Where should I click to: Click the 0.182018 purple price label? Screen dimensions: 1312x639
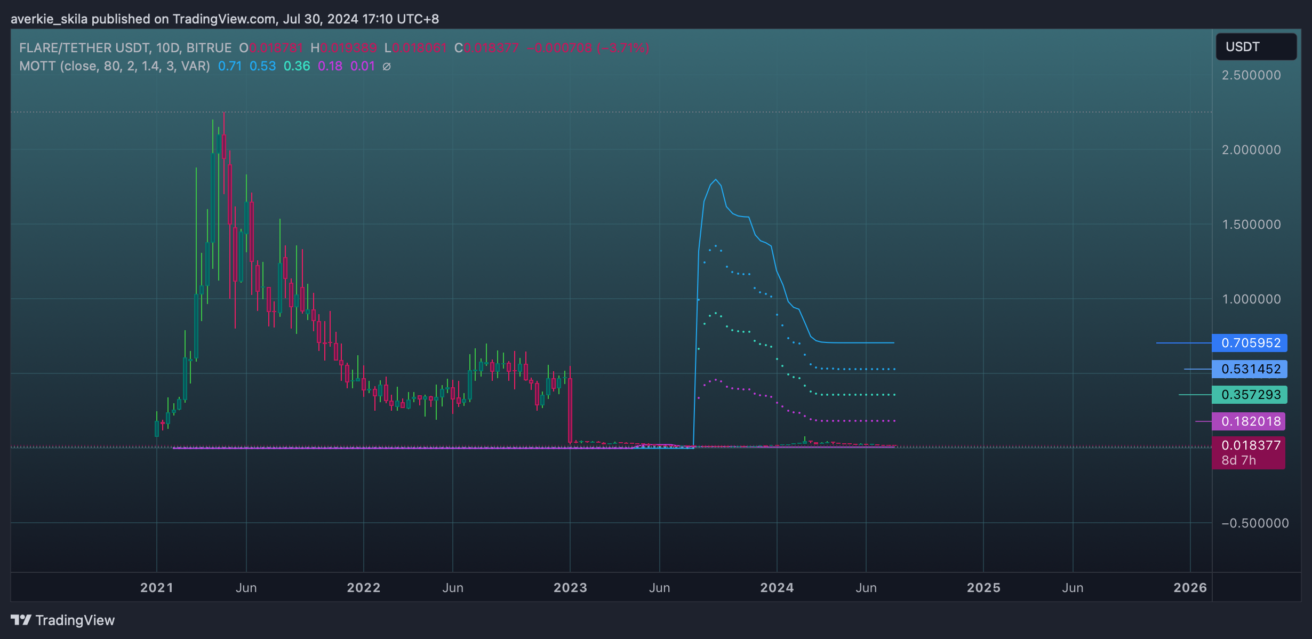pos(1249,421)
